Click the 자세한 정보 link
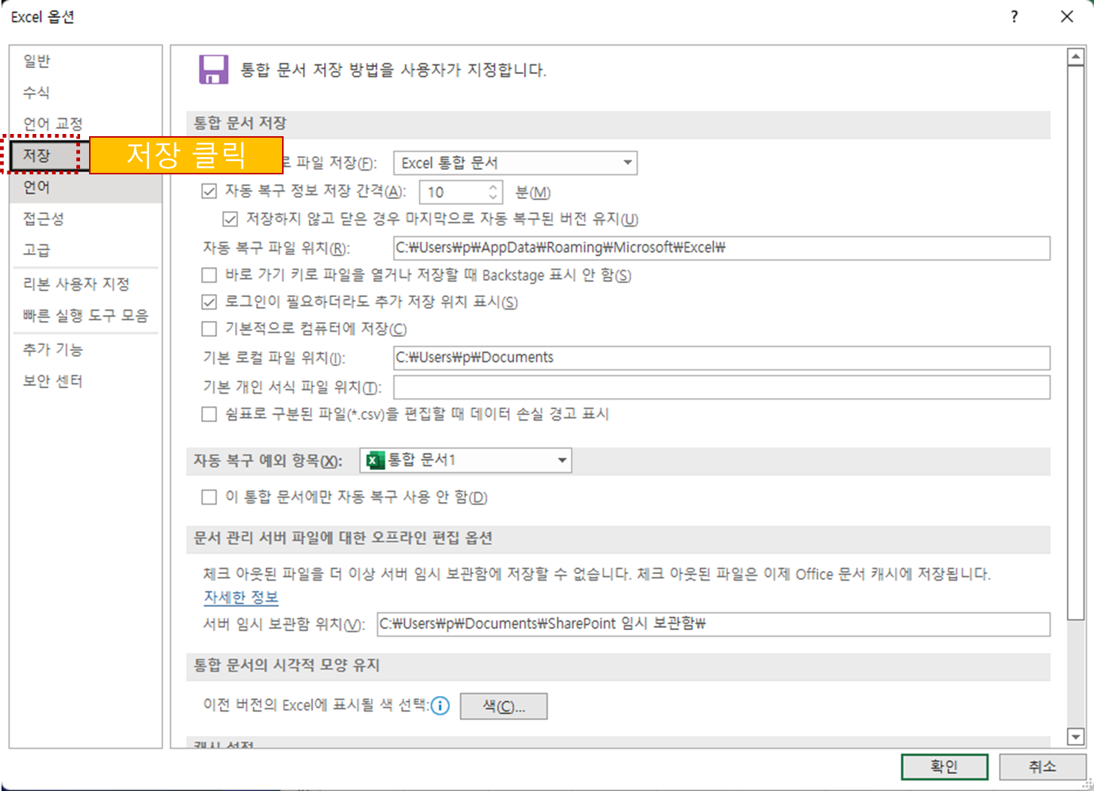 point(240,596)
